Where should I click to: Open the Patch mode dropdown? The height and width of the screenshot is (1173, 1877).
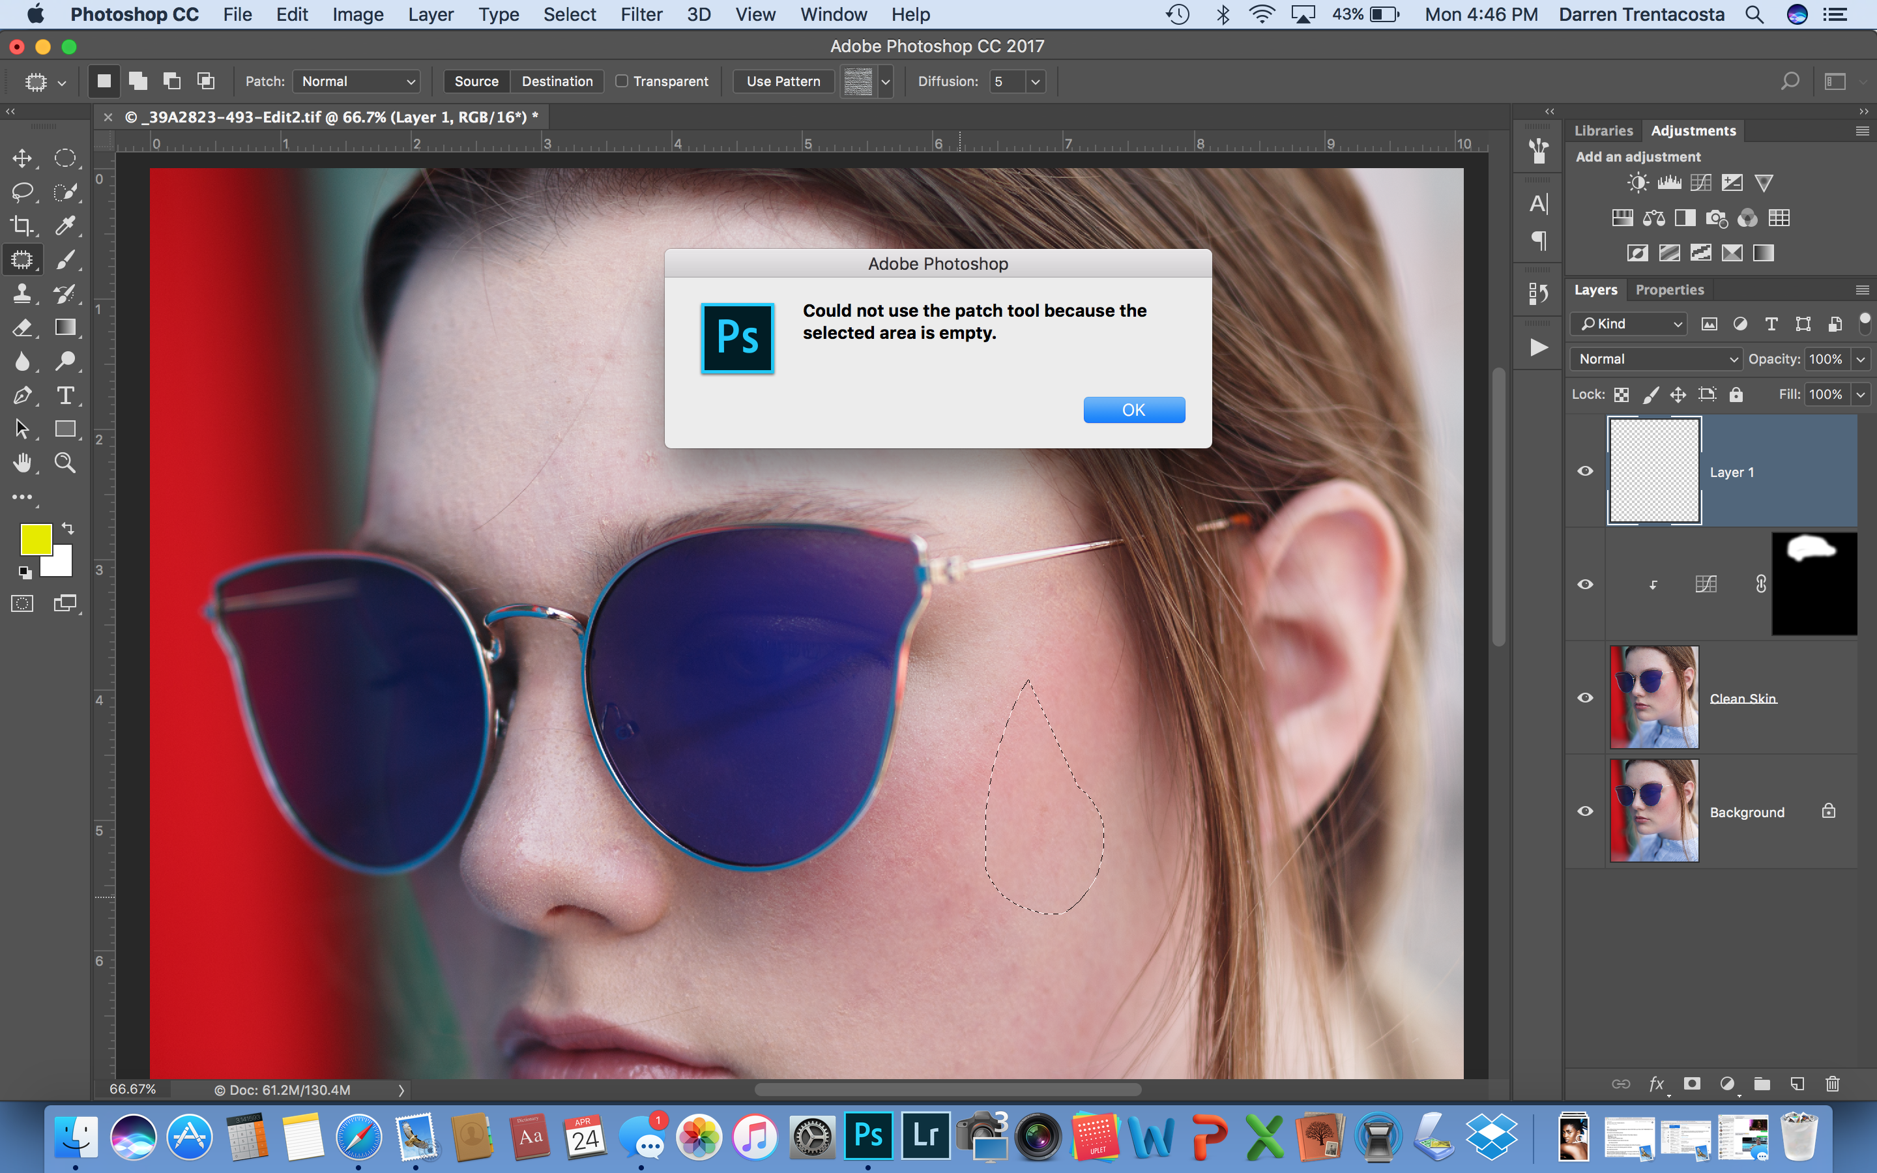click(x=356, y=81)
